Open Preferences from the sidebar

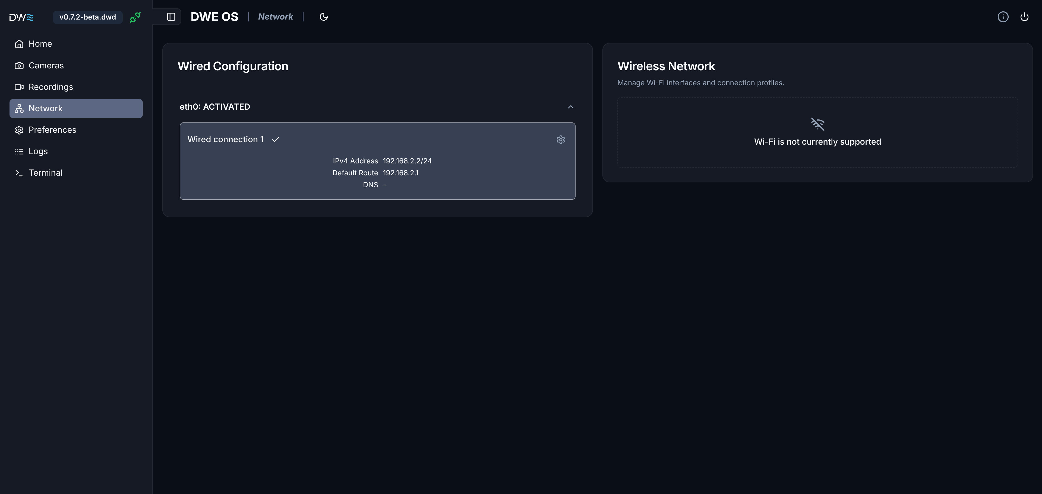pyautogui.click(x=76, y=130)
